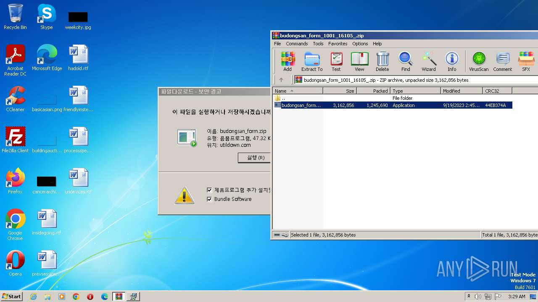Image resolution: width=538 pixels, height=302 pixels.
Task: Select the hadold.rtf desktop file
Action: (x=78, y=57)
